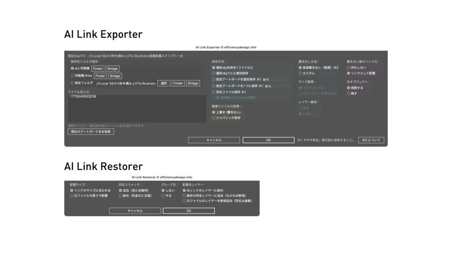This screenshot has width=452, height=254.
Task: Click Bridge button in '指定フォルダ' row
Action: pyautogui.click(x=193, y=83)
